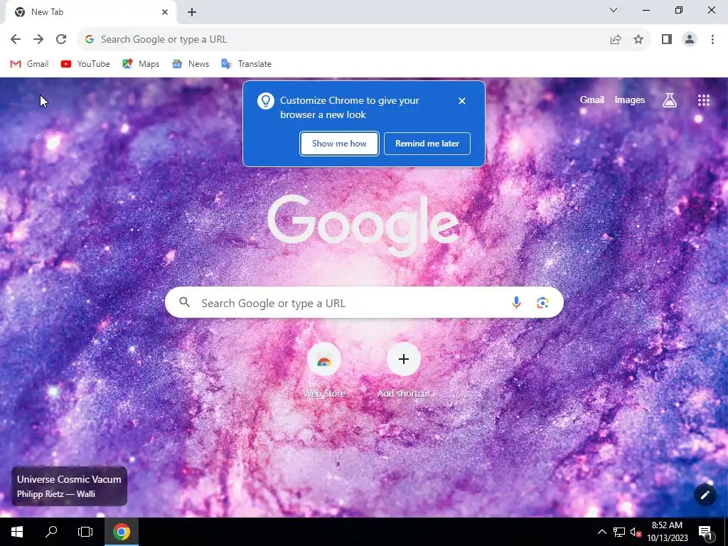Open the clock and date flyout

point(667,532)
